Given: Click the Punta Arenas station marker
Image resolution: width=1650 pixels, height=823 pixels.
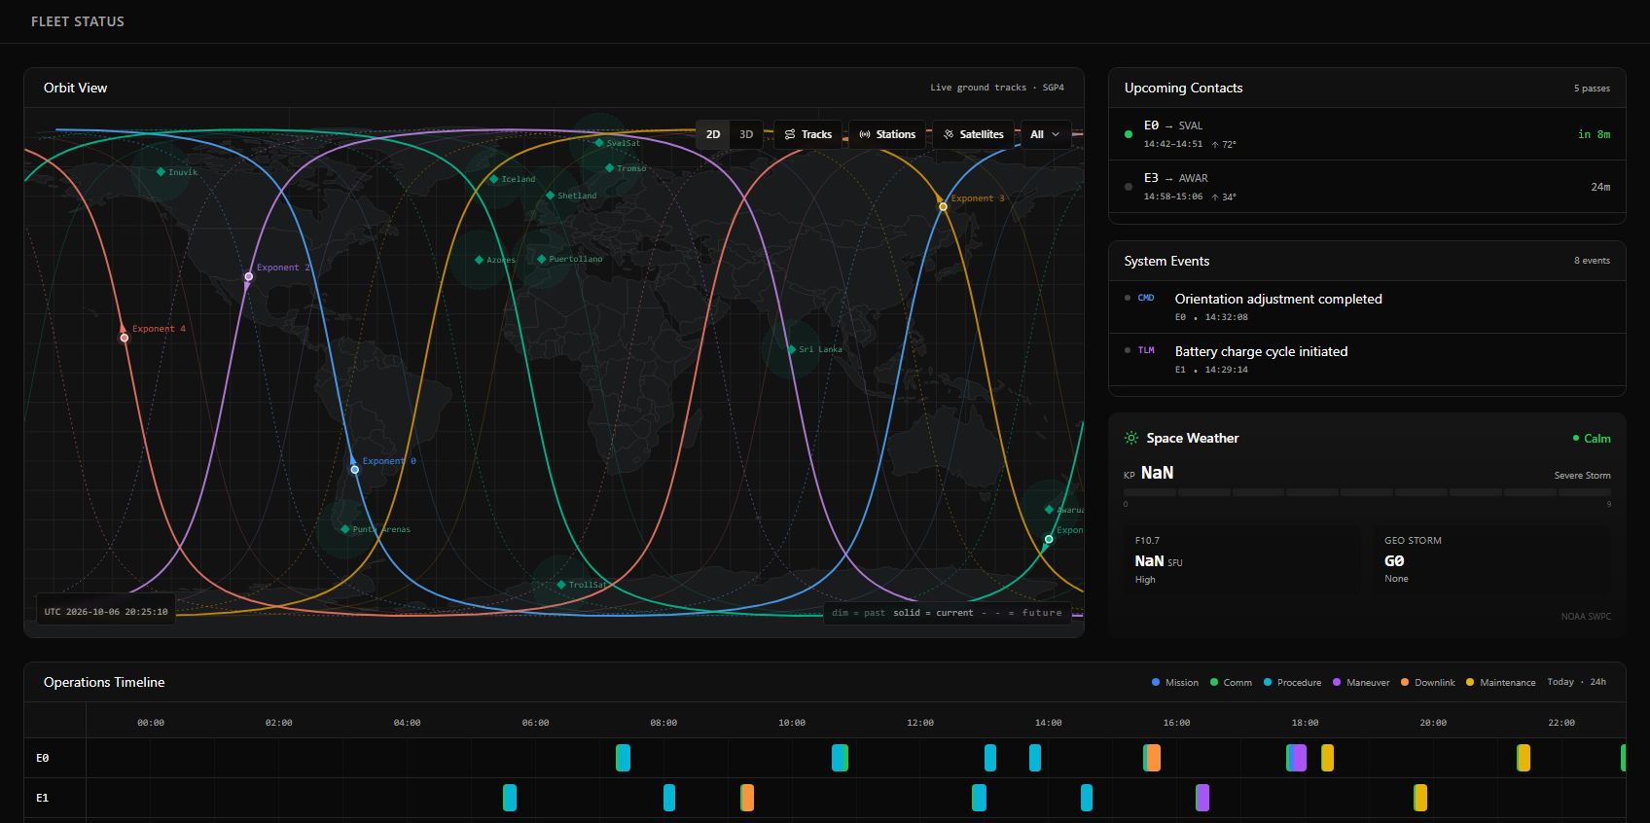Looking at the screenshot, I should click(345, 529).
